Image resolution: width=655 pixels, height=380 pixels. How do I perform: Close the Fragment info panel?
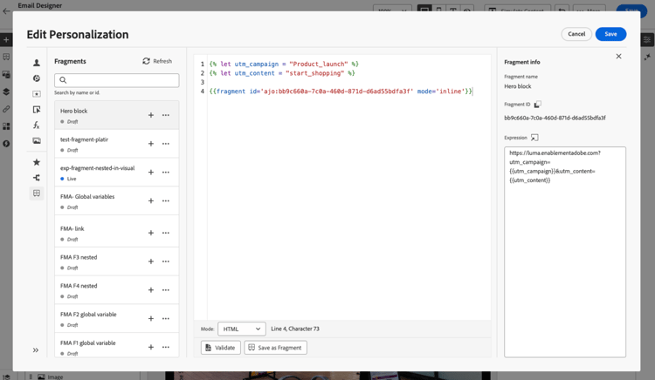[618, 57]
